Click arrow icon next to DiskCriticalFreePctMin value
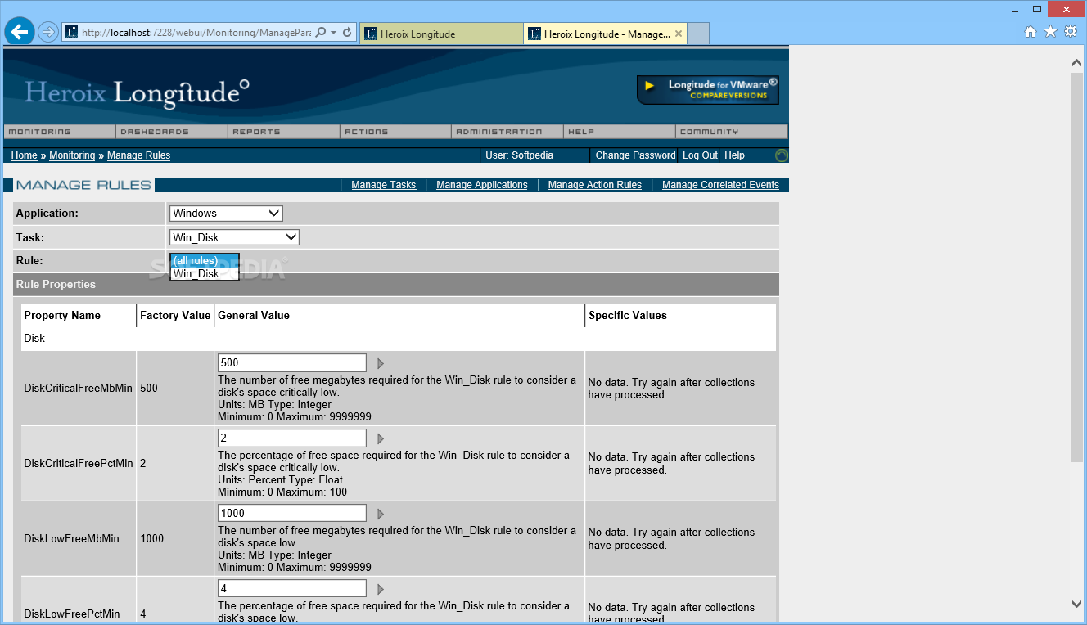The width and height of the screenshot is (1087, 625). click(x=380, y=438)
